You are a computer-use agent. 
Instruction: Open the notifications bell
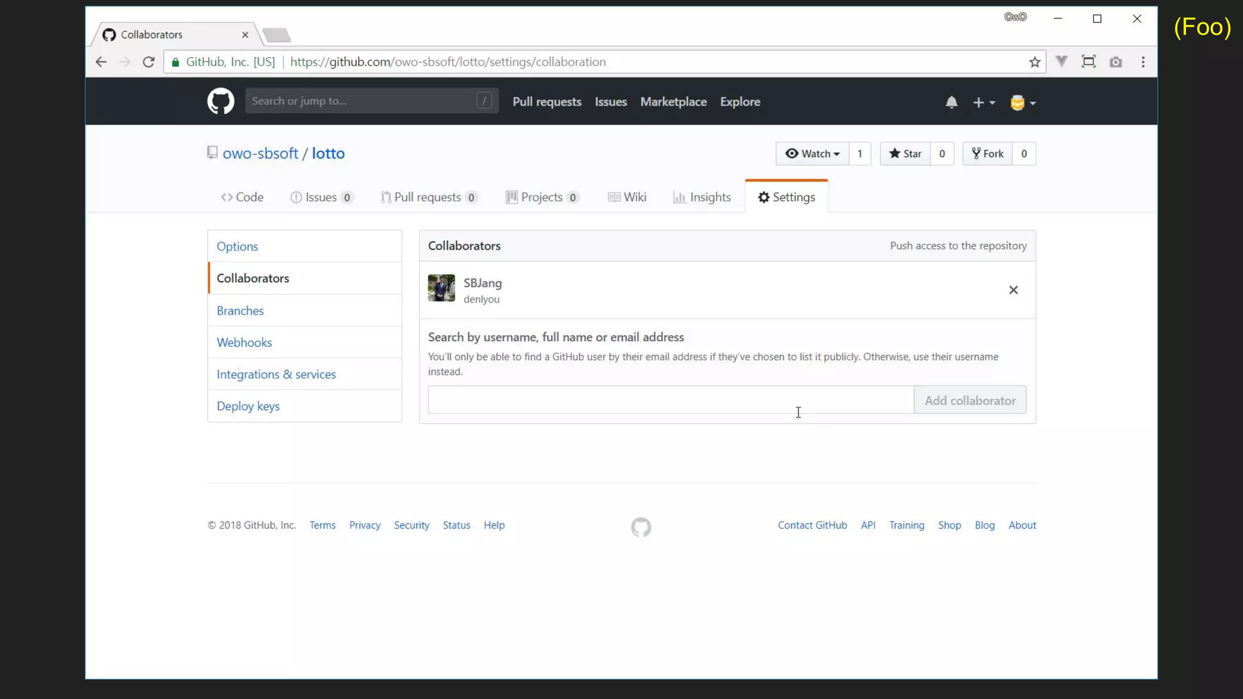point(951,103)
